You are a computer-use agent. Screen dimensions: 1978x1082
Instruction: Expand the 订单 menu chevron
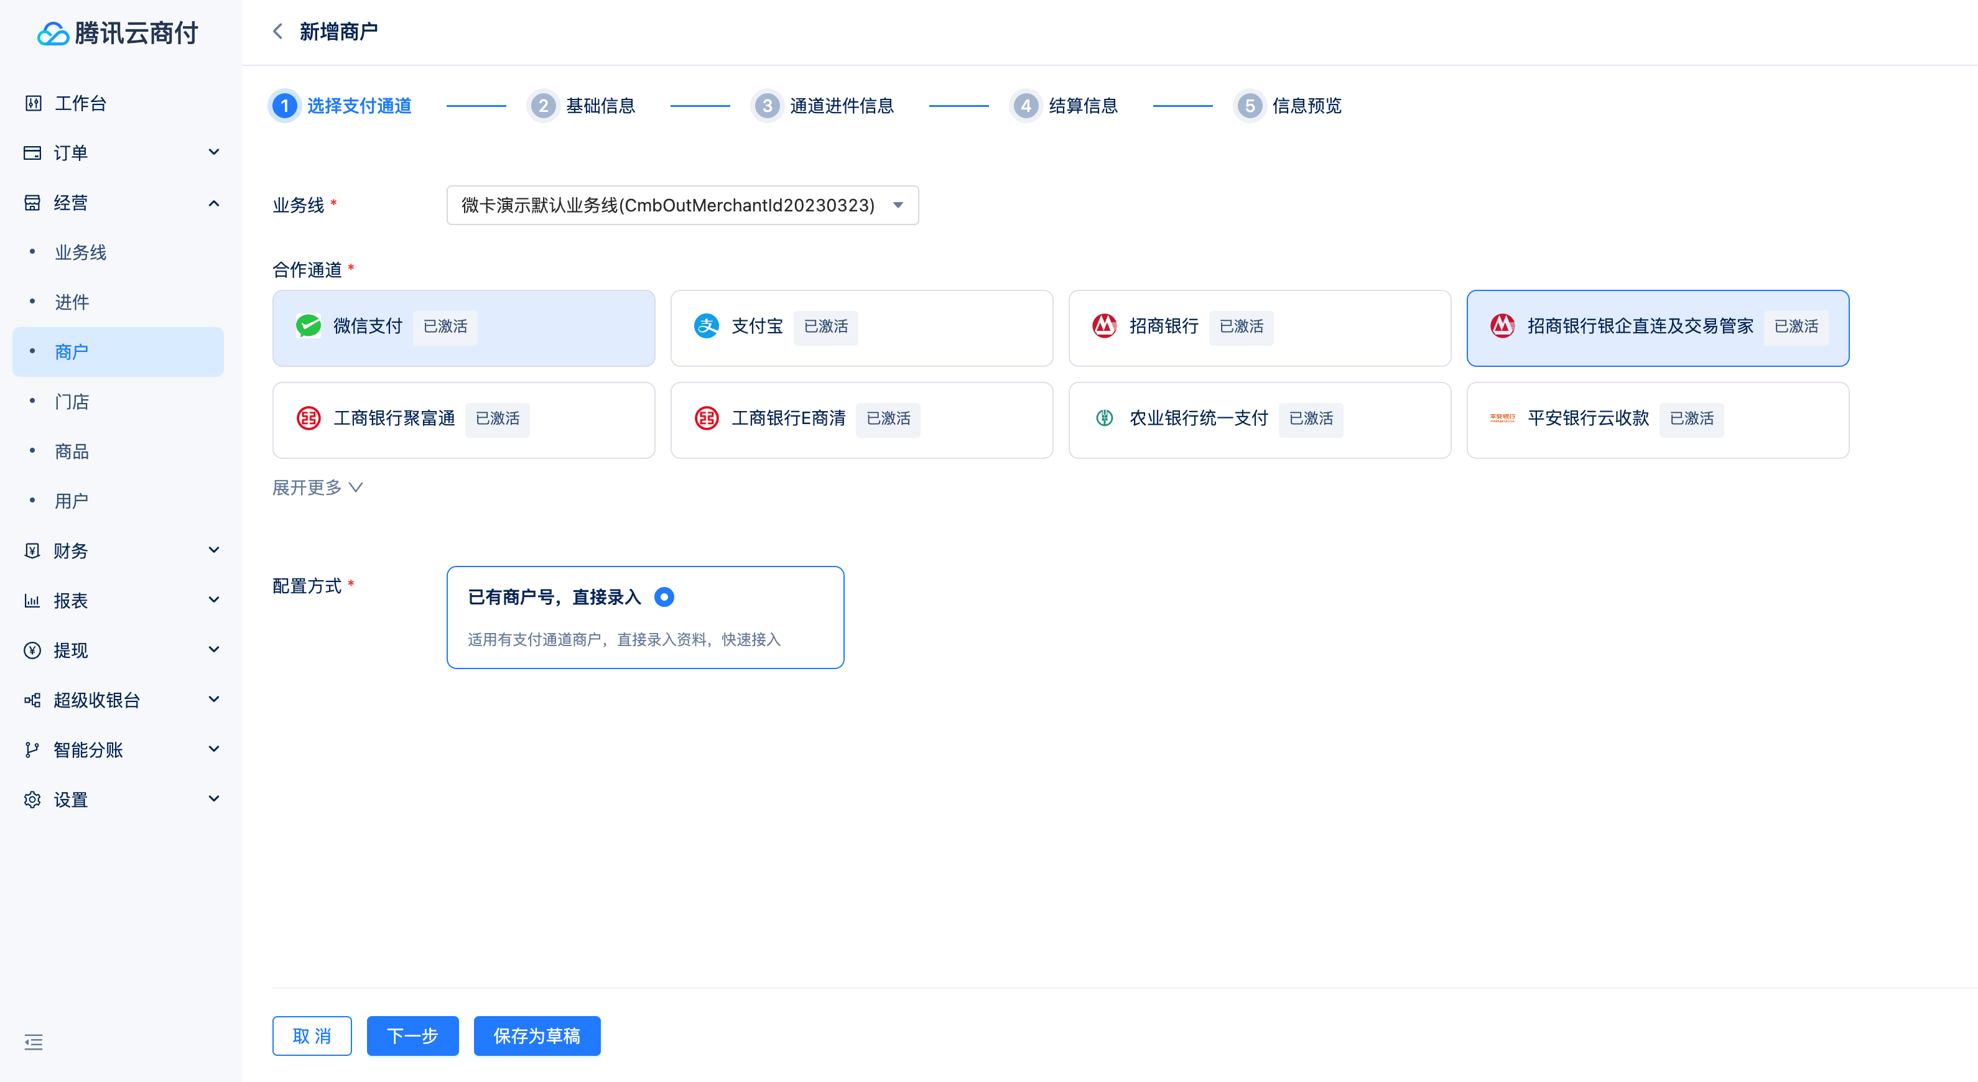214,152
